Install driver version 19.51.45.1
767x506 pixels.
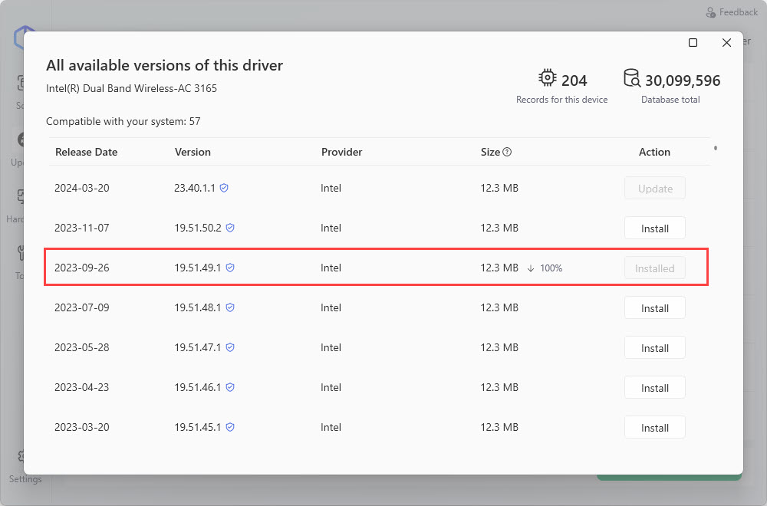(654, 428)
